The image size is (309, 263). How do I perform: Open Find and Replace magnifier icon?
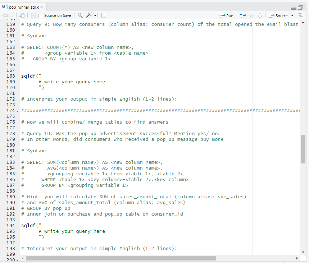pos(79,15)
